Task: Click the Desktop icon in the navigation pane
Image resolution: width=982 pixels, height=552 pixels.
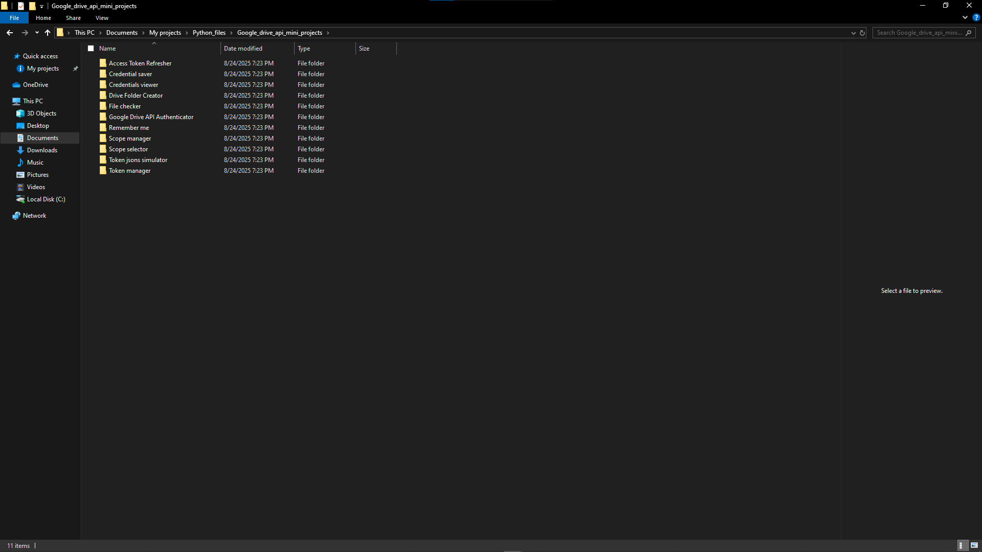Action: click(20, 126)
